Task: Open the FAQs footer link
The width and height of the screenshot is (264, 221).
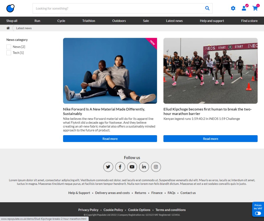Action: pos(171,193)
